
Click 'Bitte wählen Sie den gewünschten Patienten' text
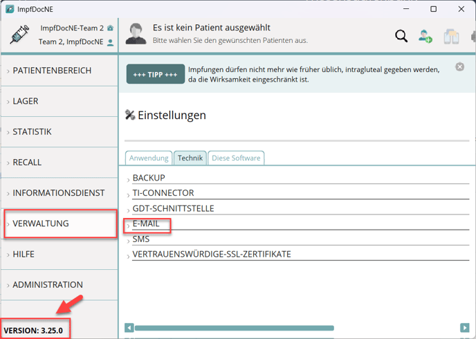click(x=230, y=40)
